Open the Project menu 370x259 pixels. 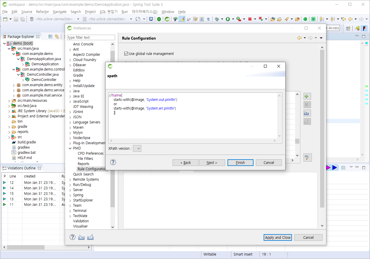90,12
